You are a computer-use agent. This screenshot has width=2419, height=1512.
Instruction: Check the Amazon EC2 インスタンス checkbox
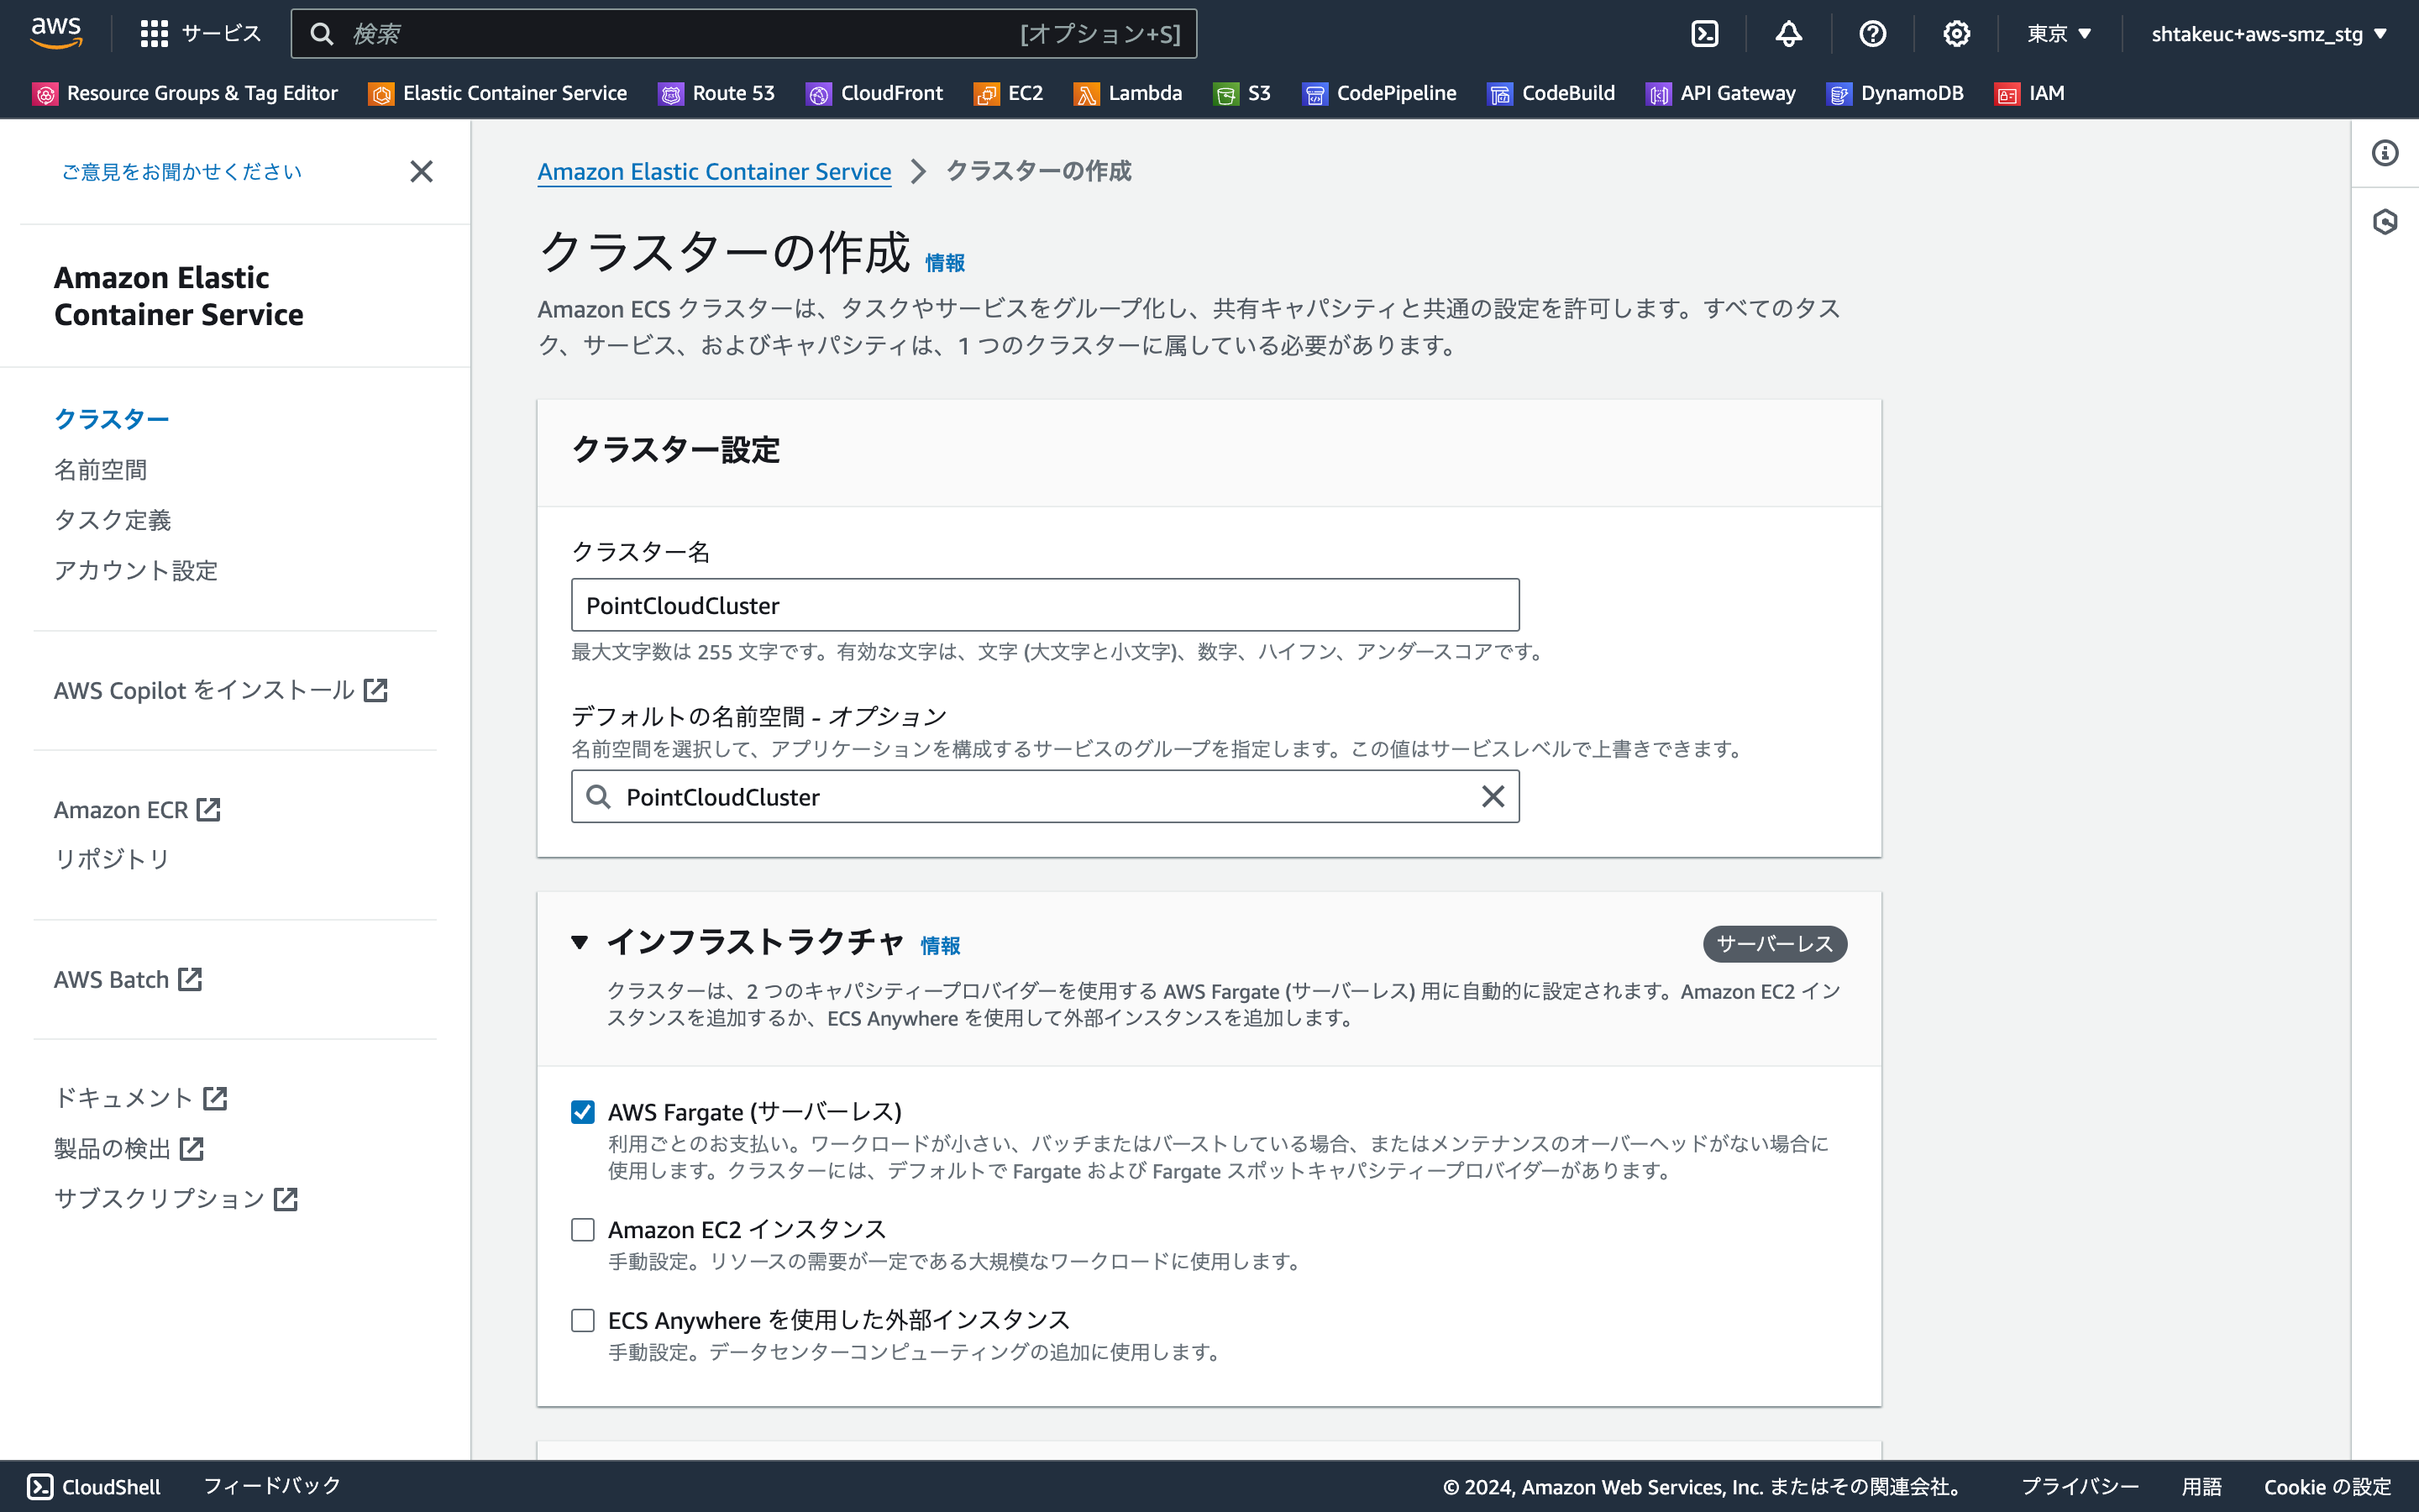pyautogui.click(x=583, y=1229)
